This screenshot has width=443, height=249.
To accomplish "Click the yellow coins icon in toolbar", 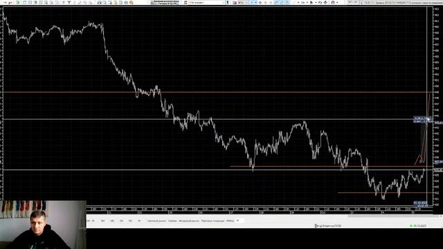I will [x=132, y=2].
